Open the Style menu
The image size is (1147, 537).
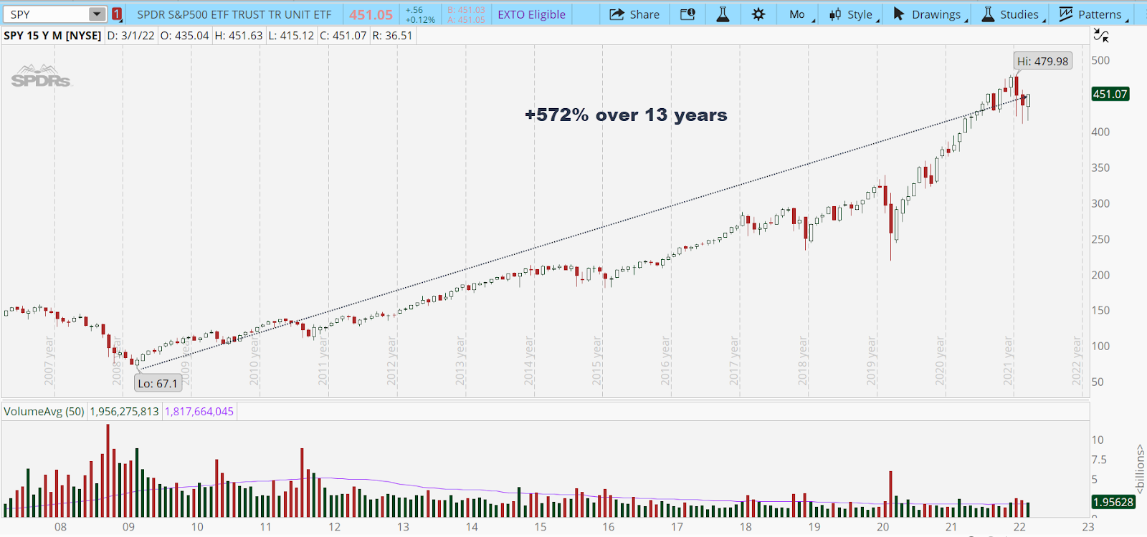(852, 14)
